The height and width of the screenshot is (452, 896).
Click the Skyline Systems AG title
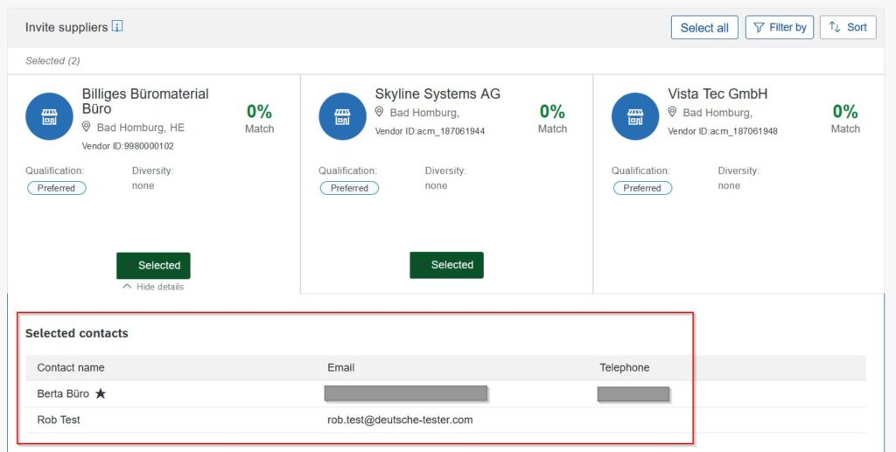pos(437,94)
